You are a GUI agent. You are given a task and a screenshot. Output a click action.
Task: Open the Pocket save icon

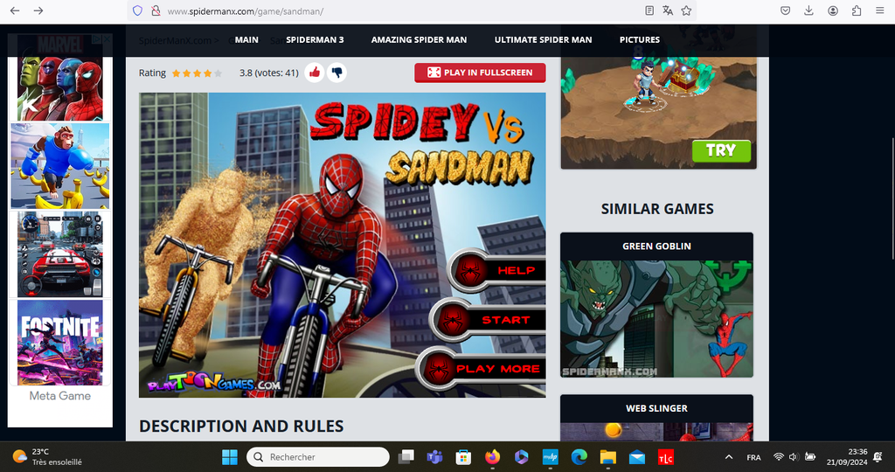pyautogui.click(x=786, y=10)
